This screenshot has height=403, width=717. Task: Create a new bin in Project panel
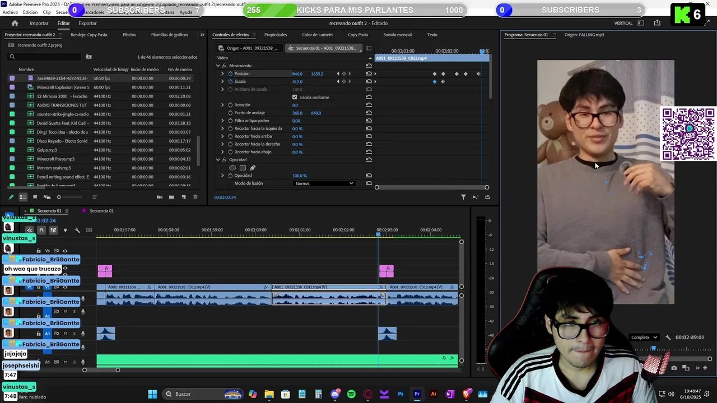click(x=171, y=197)
